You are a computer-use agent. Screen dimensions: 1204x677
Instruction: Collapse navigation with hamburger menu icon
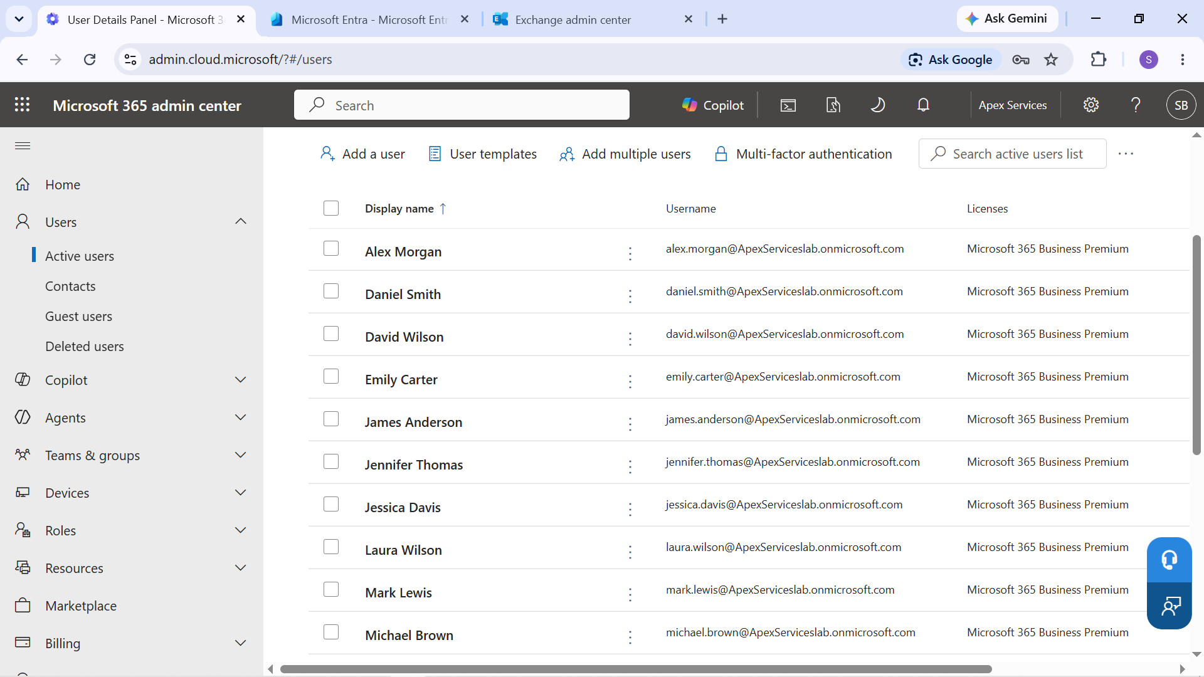[23, 145]
